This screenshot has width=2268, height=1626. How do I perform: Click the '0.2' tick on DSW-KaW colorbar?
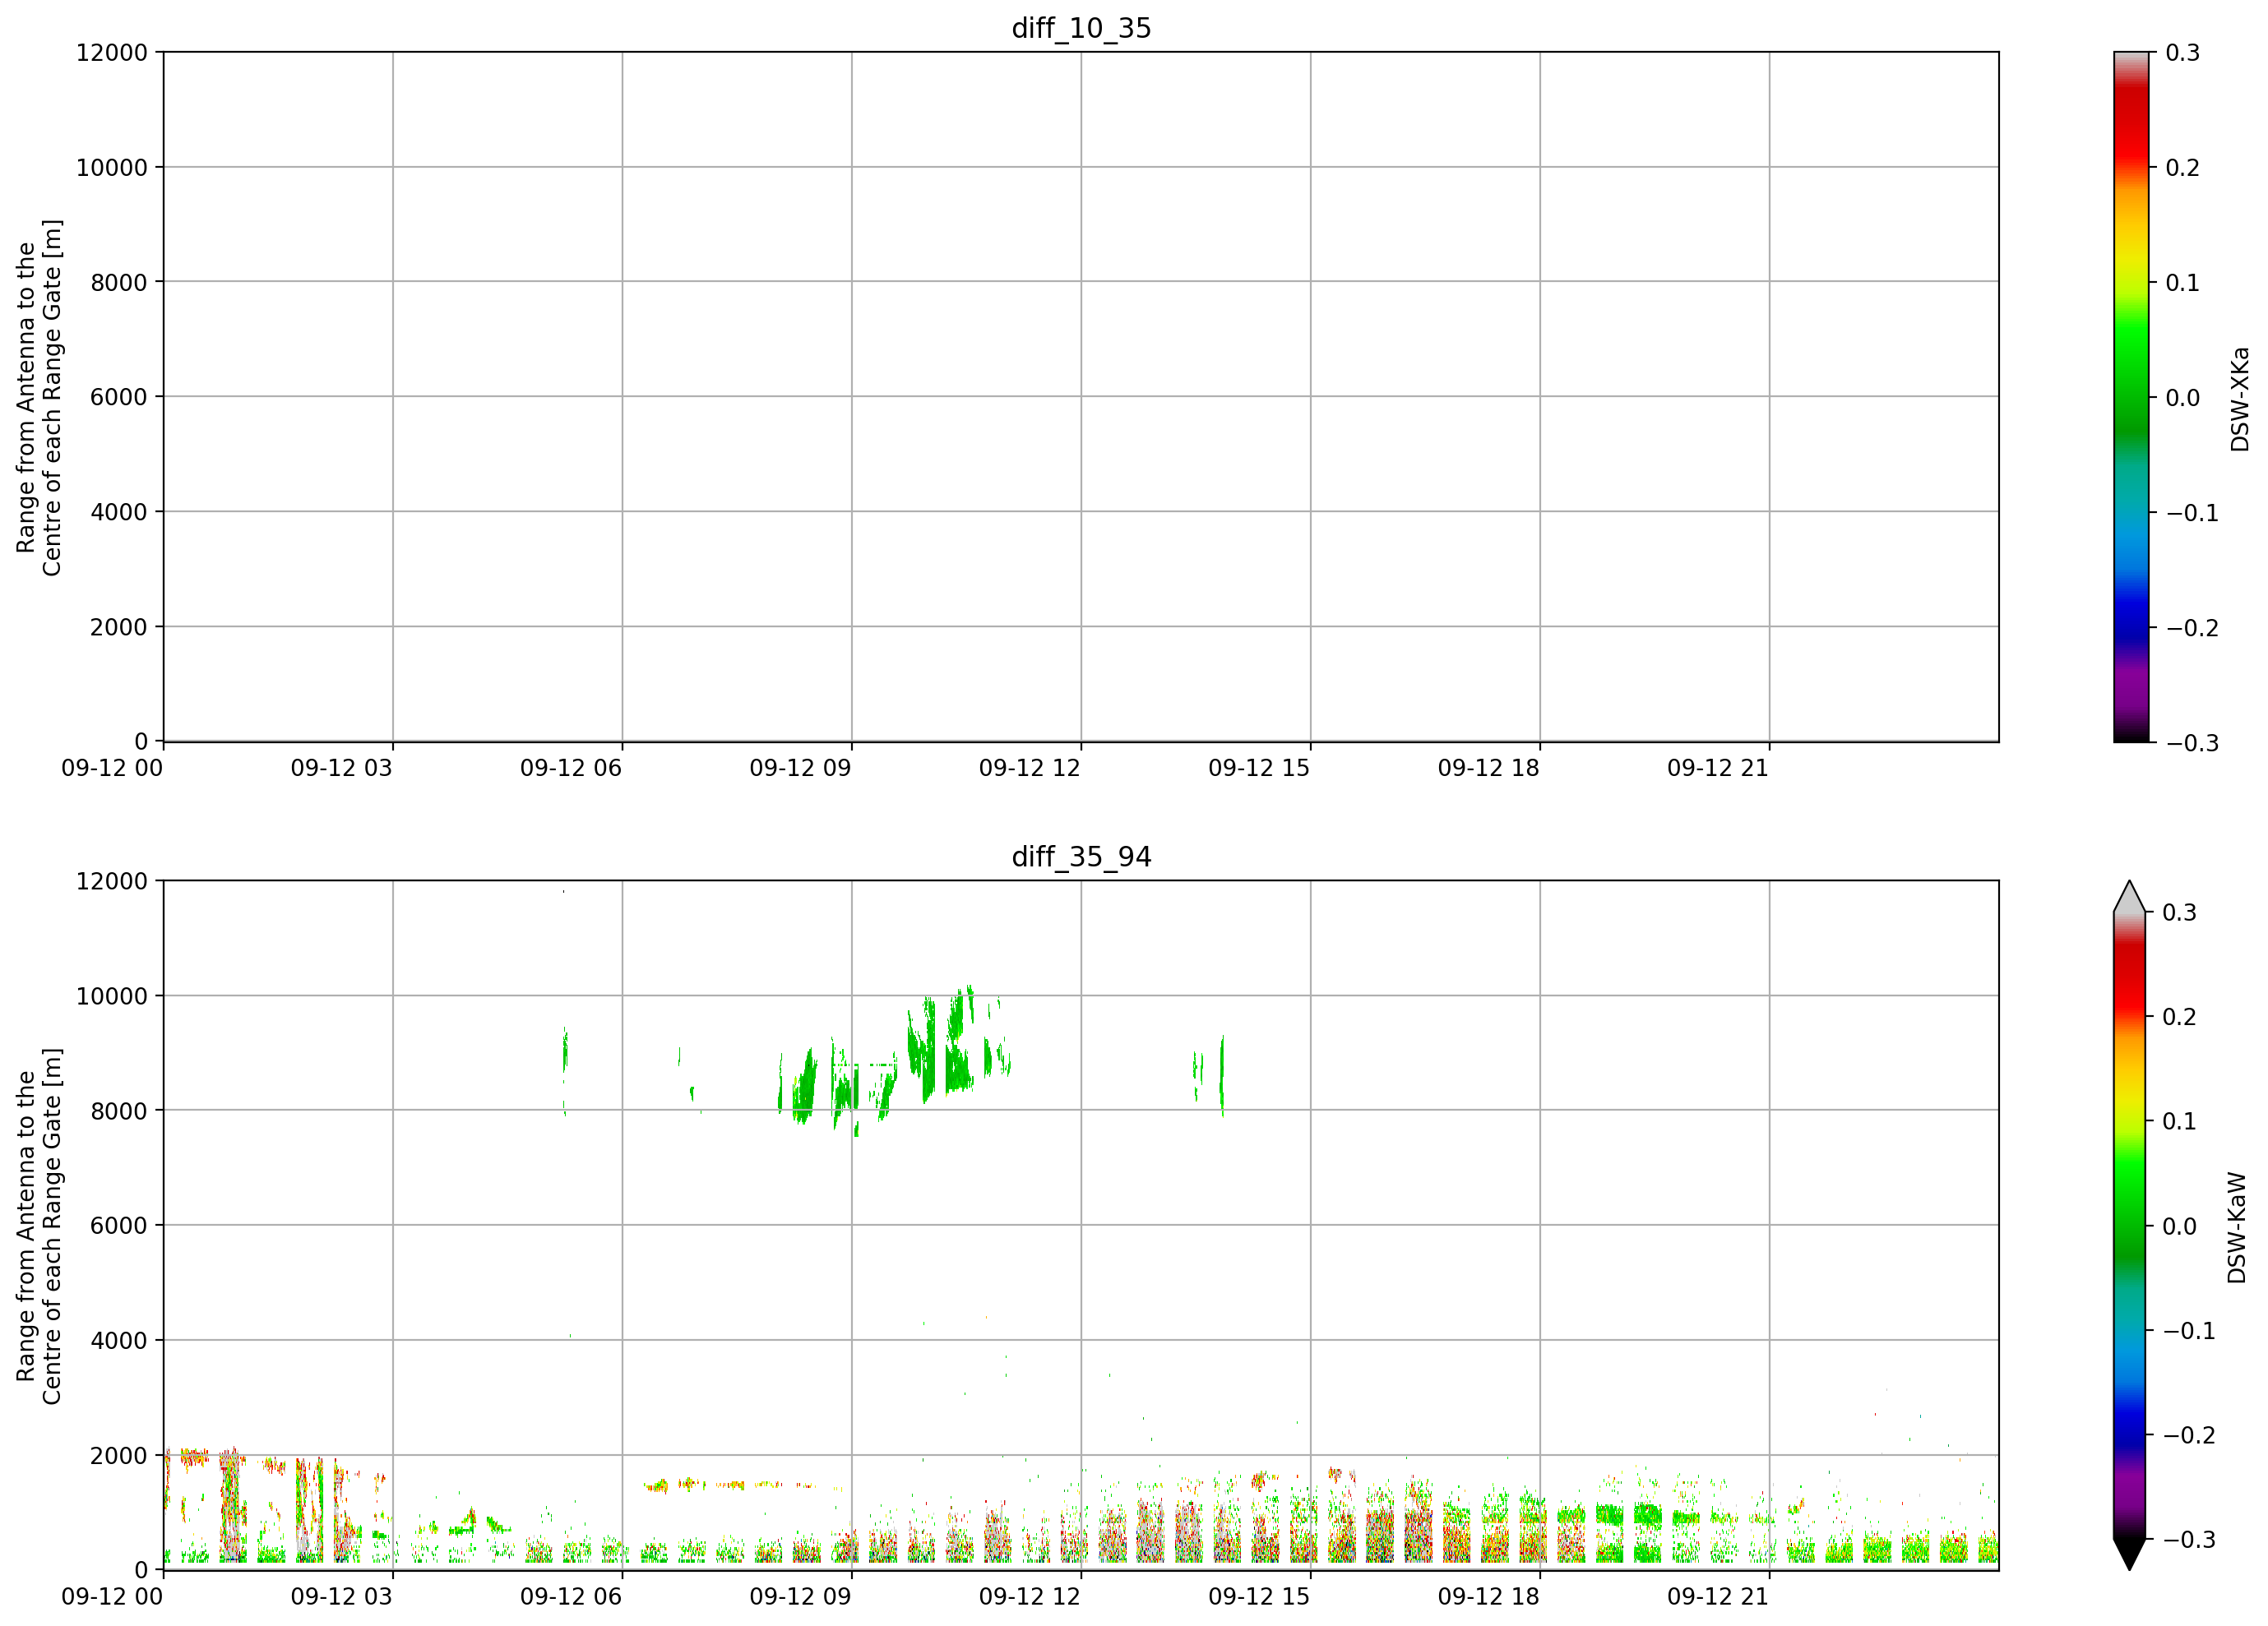pyautogui.click(x=2180, y=1016)
